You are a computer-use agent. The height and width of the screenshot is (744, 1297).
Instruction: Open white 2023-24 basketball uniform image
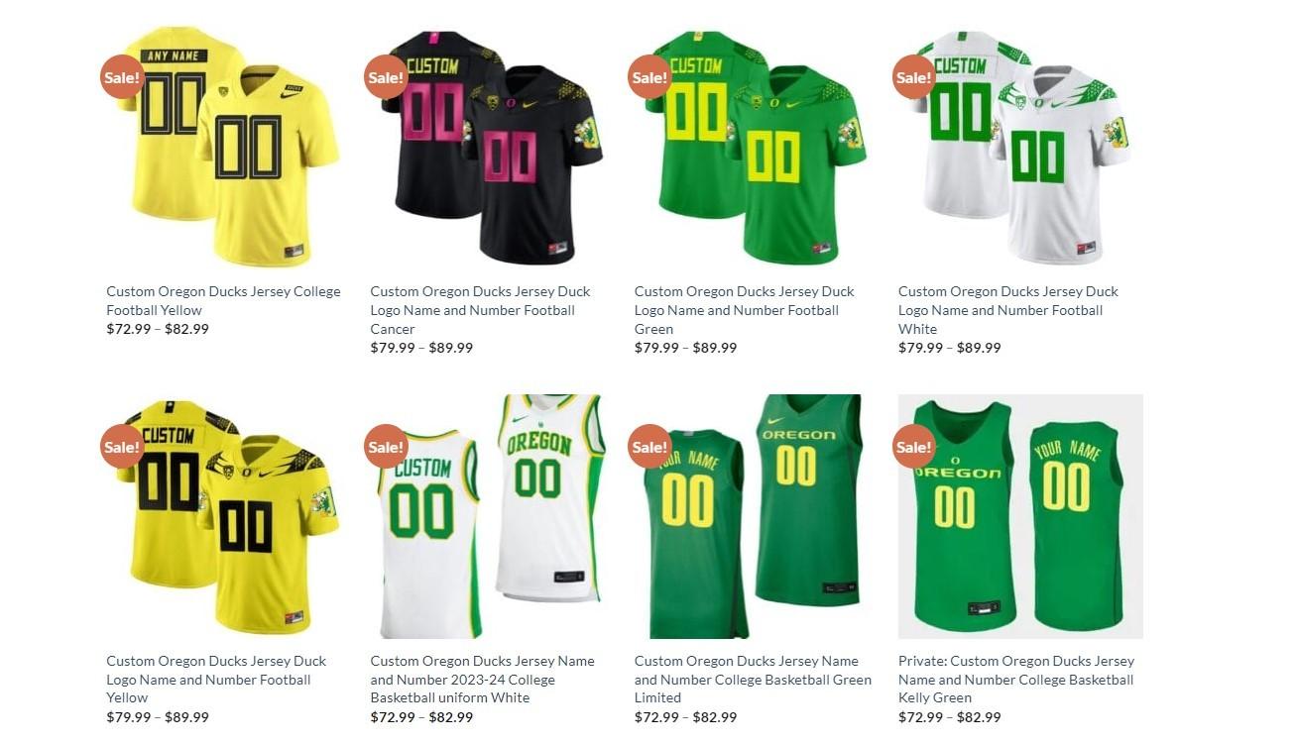(493, 516)
